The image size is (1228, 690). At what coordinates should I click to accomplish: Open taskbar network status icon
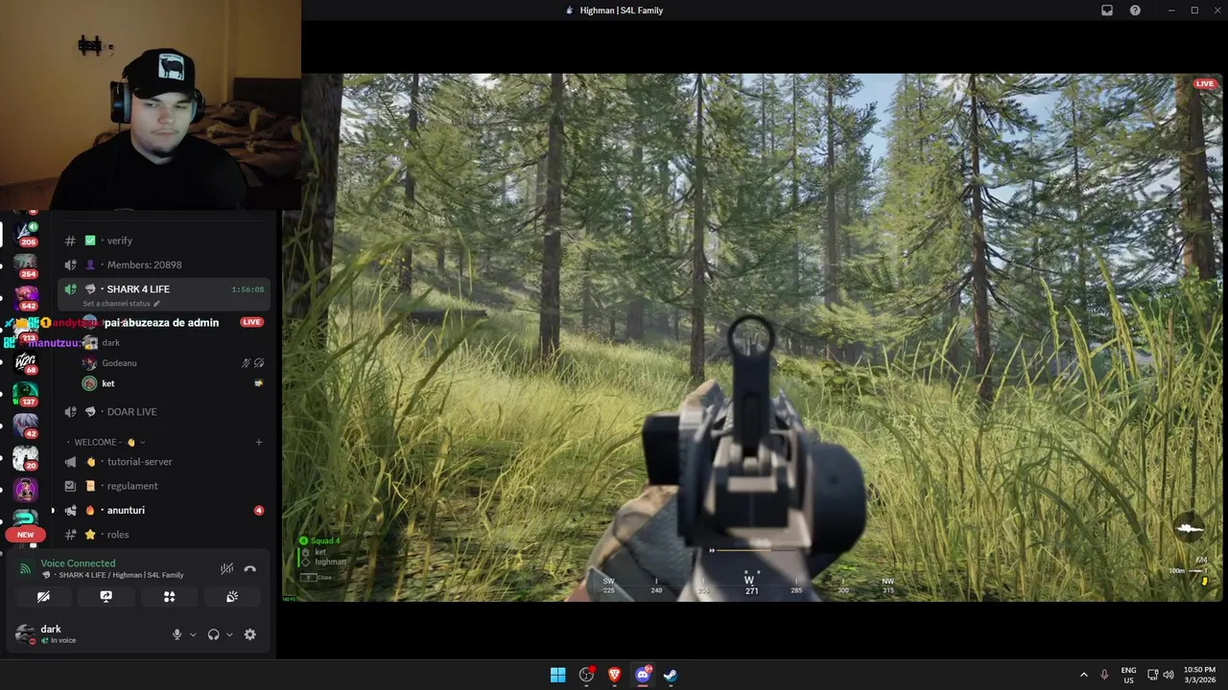point(1153,675)
